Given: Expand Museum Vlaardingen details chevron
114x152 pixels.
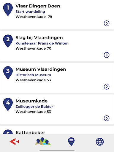Looking at the screenshot, I should (x=107, y=87).
